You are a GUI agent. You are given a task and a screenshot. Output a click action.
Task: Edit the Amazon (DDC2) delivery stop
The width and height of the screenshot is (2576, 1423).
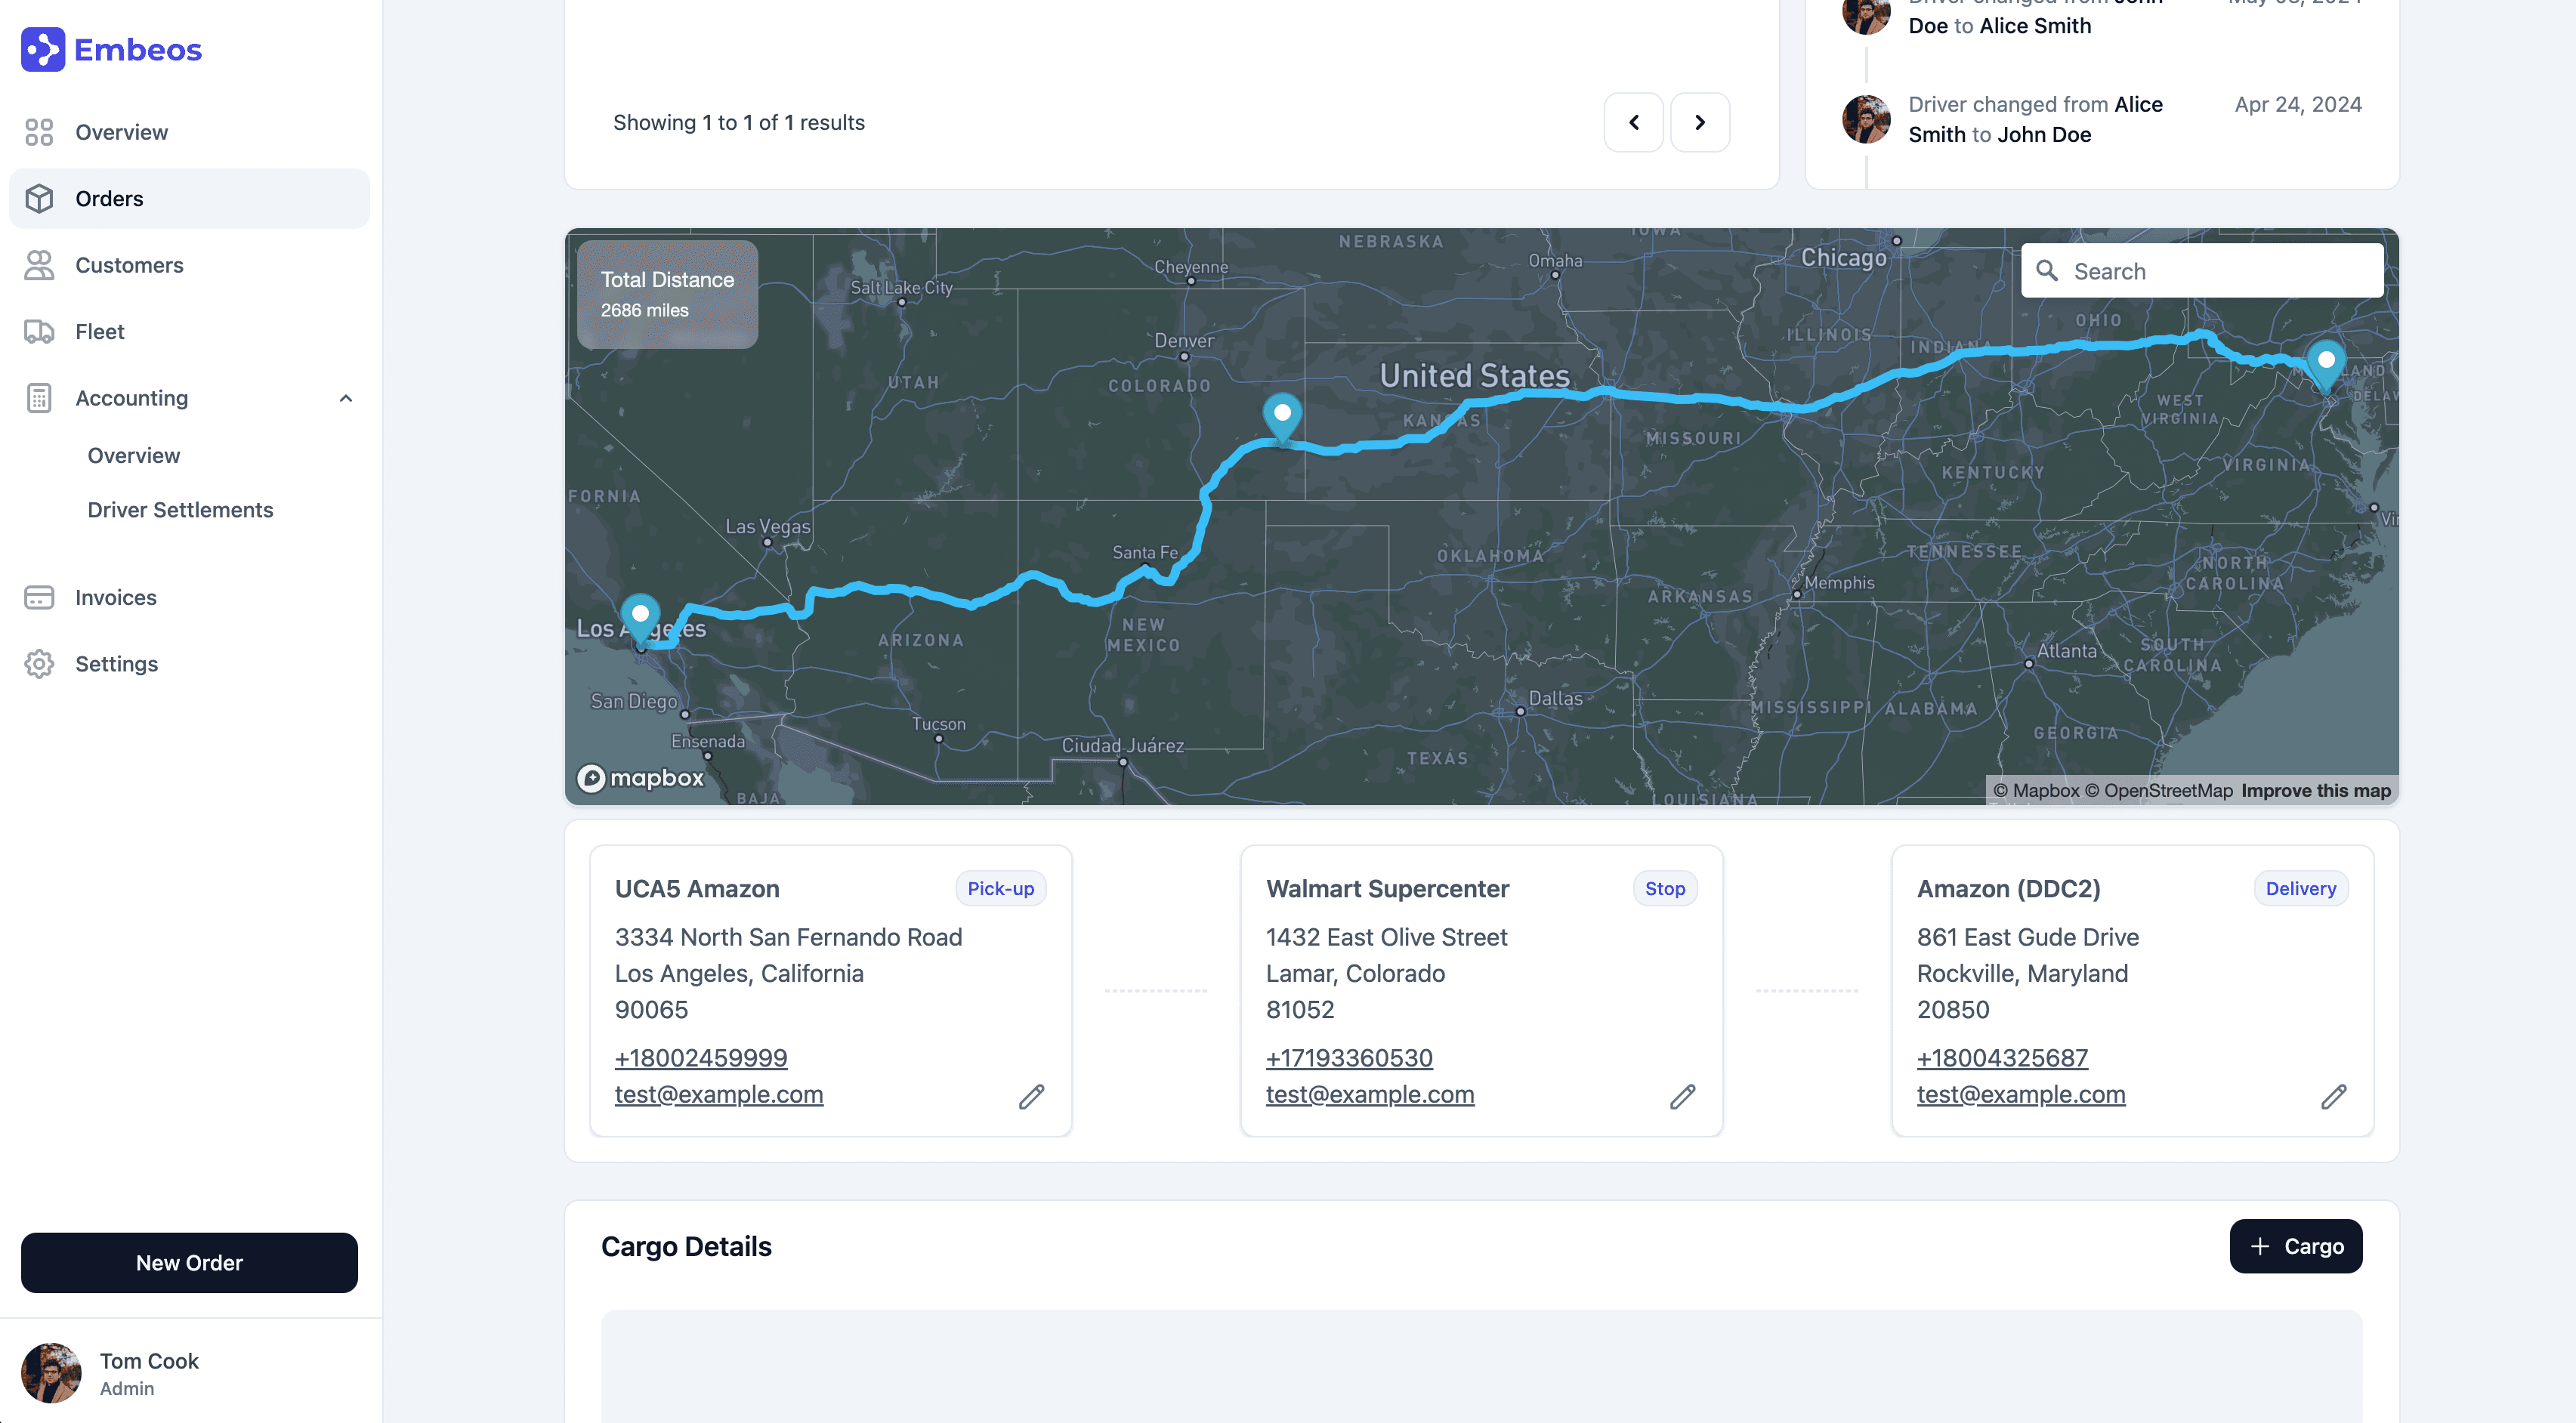click(x=2333, y=1097)
